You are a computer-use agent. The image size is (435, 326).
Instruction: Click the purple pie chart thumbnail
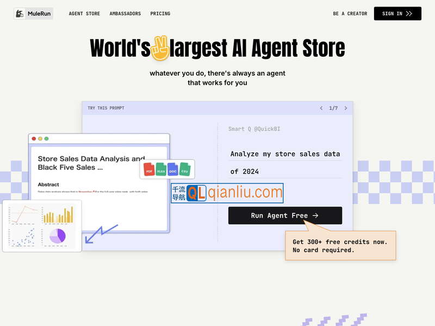[58, 236]
